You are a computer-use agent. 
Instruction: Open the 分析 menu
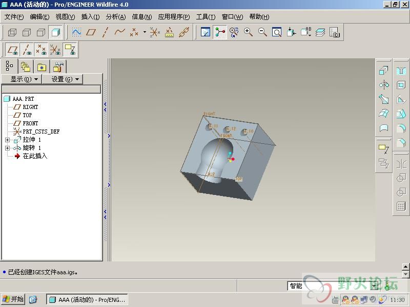click(x=116, y=17)
